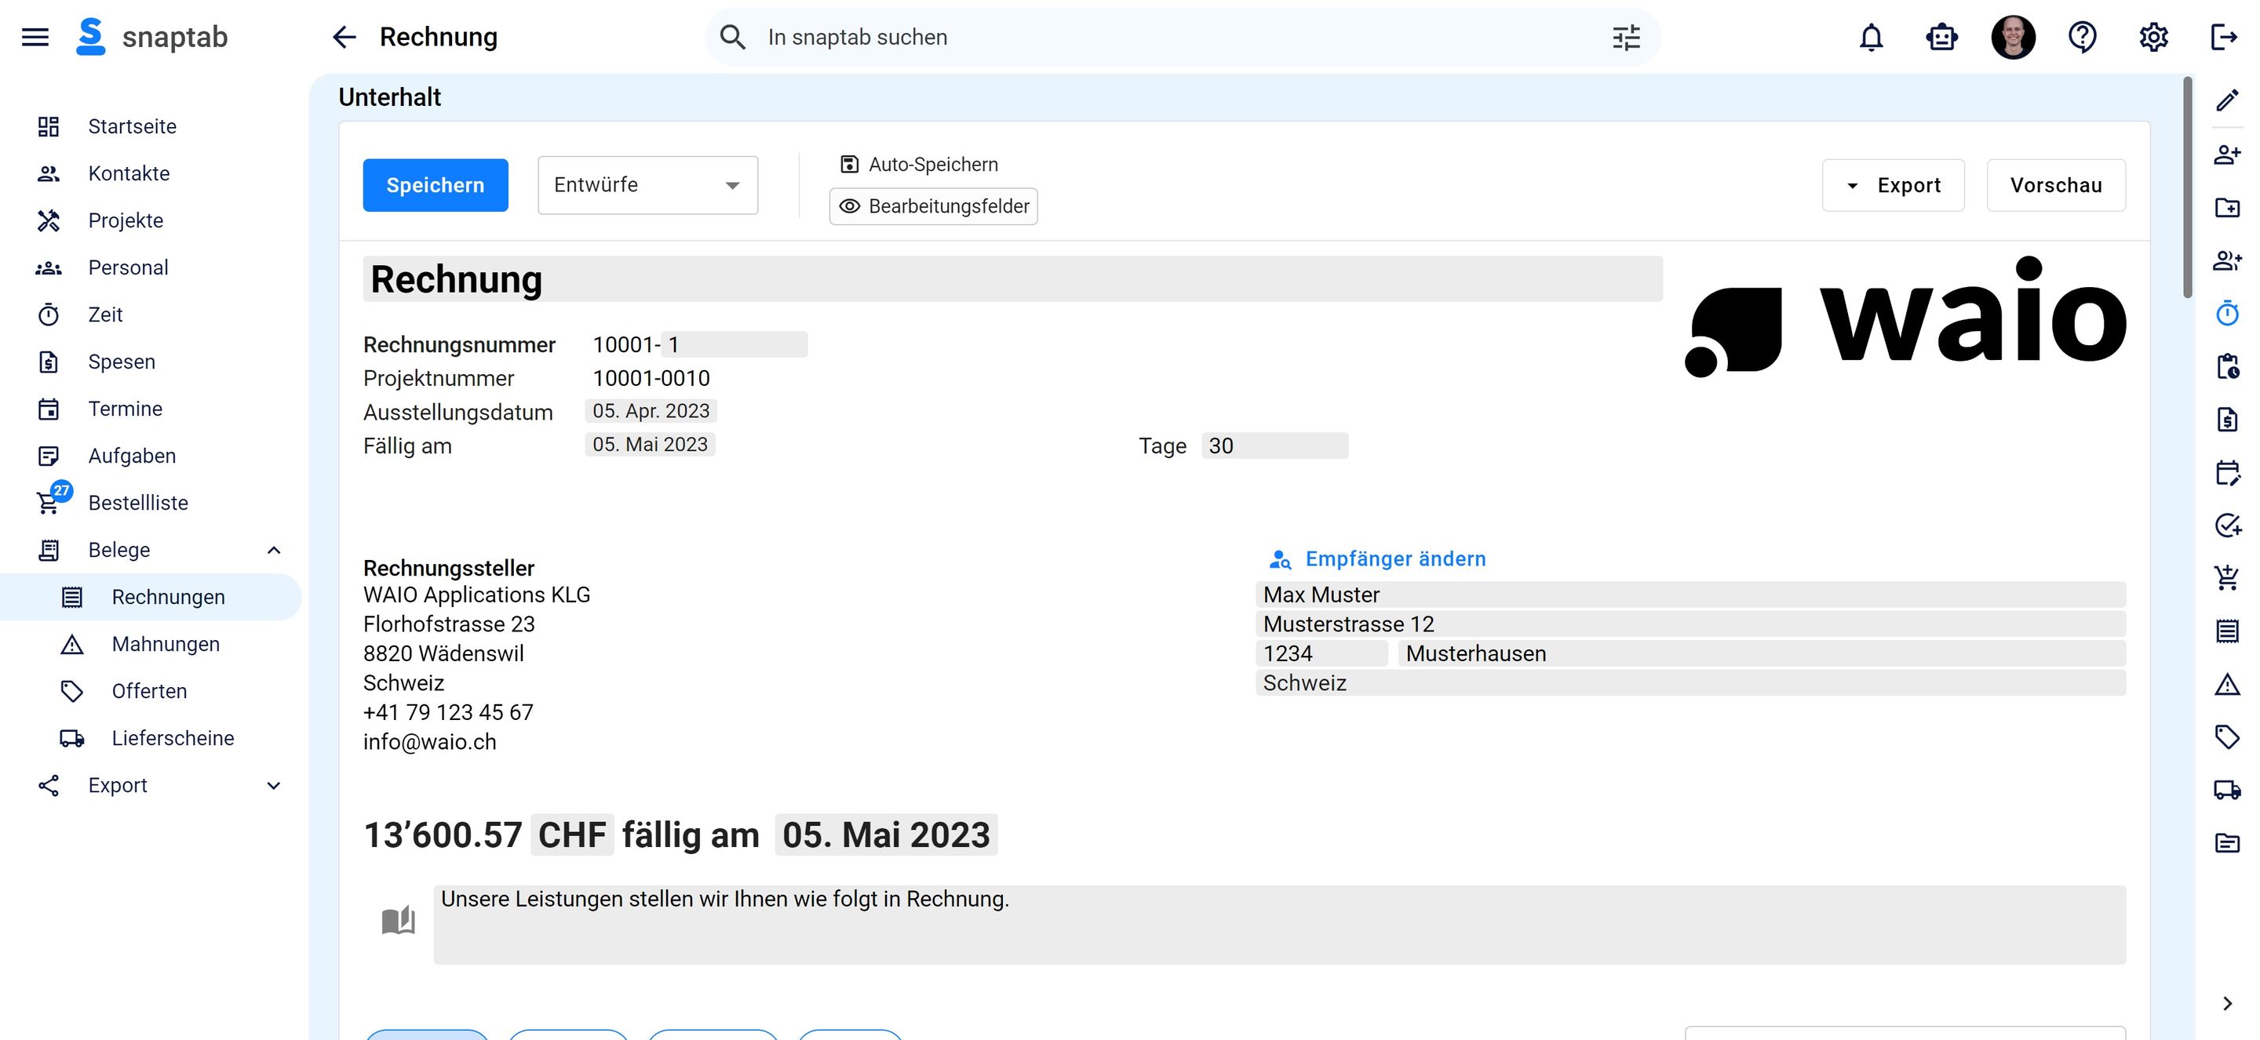This screenshot has width=2260, height=1040.
Task: Click the clipboard-clock icon in the right sidebar
Action: (x=2227, y=365)
